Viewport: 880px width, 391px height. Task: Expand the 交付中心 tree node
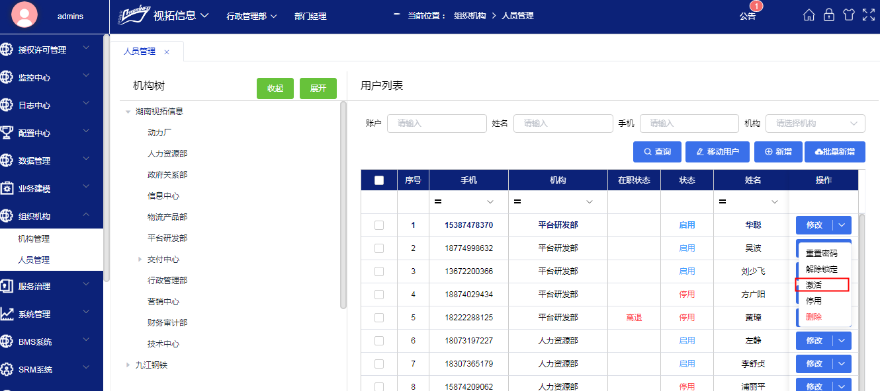140,260
